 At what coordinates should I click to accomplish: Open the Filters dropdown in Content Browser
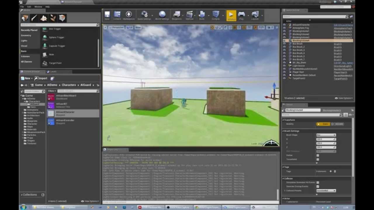pyautogui.click(x=52, y=91)
